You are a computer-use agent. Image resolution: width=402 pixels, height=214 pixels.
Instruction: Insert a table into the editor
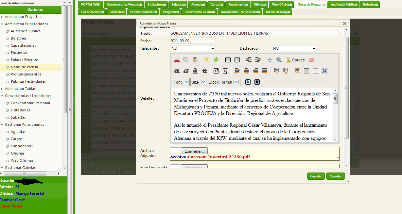[x=306, y=71]
